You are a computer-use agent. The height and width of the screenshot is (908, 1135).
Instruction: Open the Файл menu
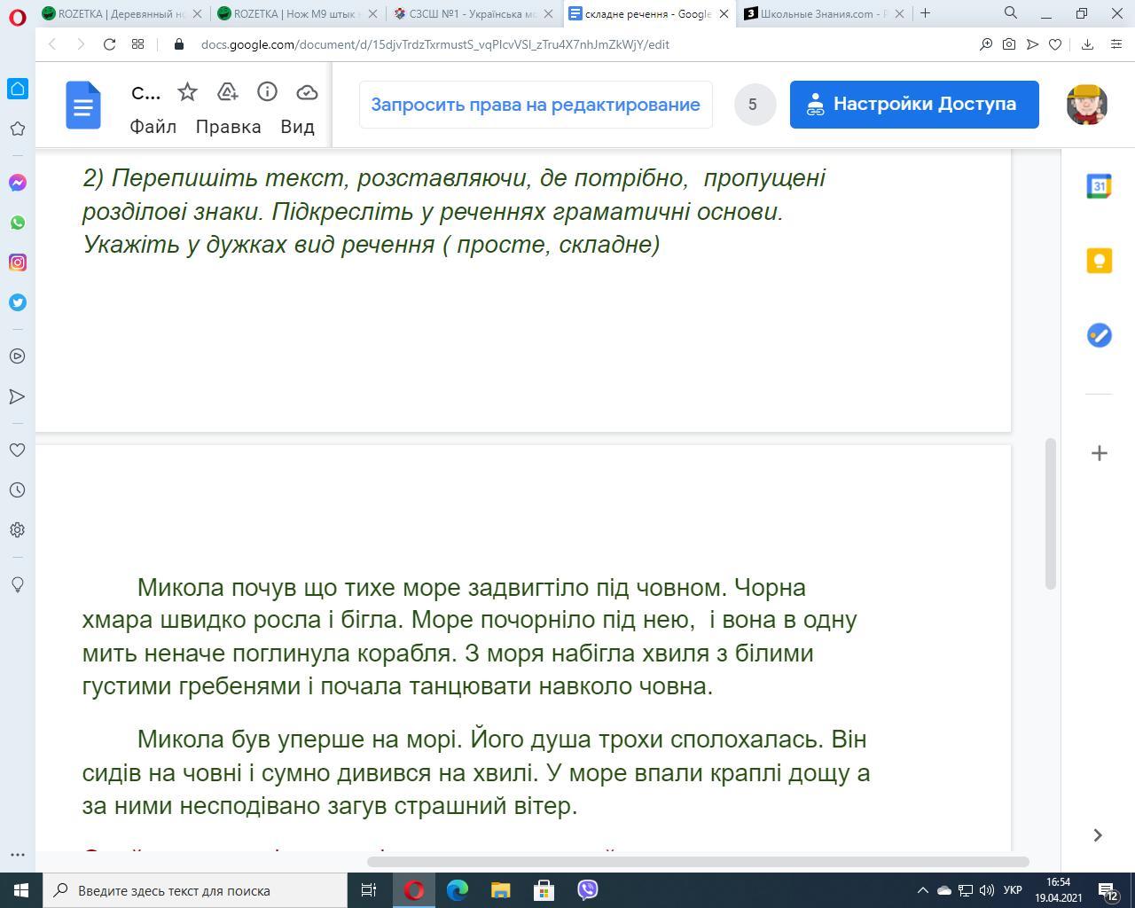(153, 127)
